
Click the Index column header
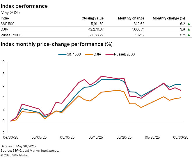click(x=5, y=18)
